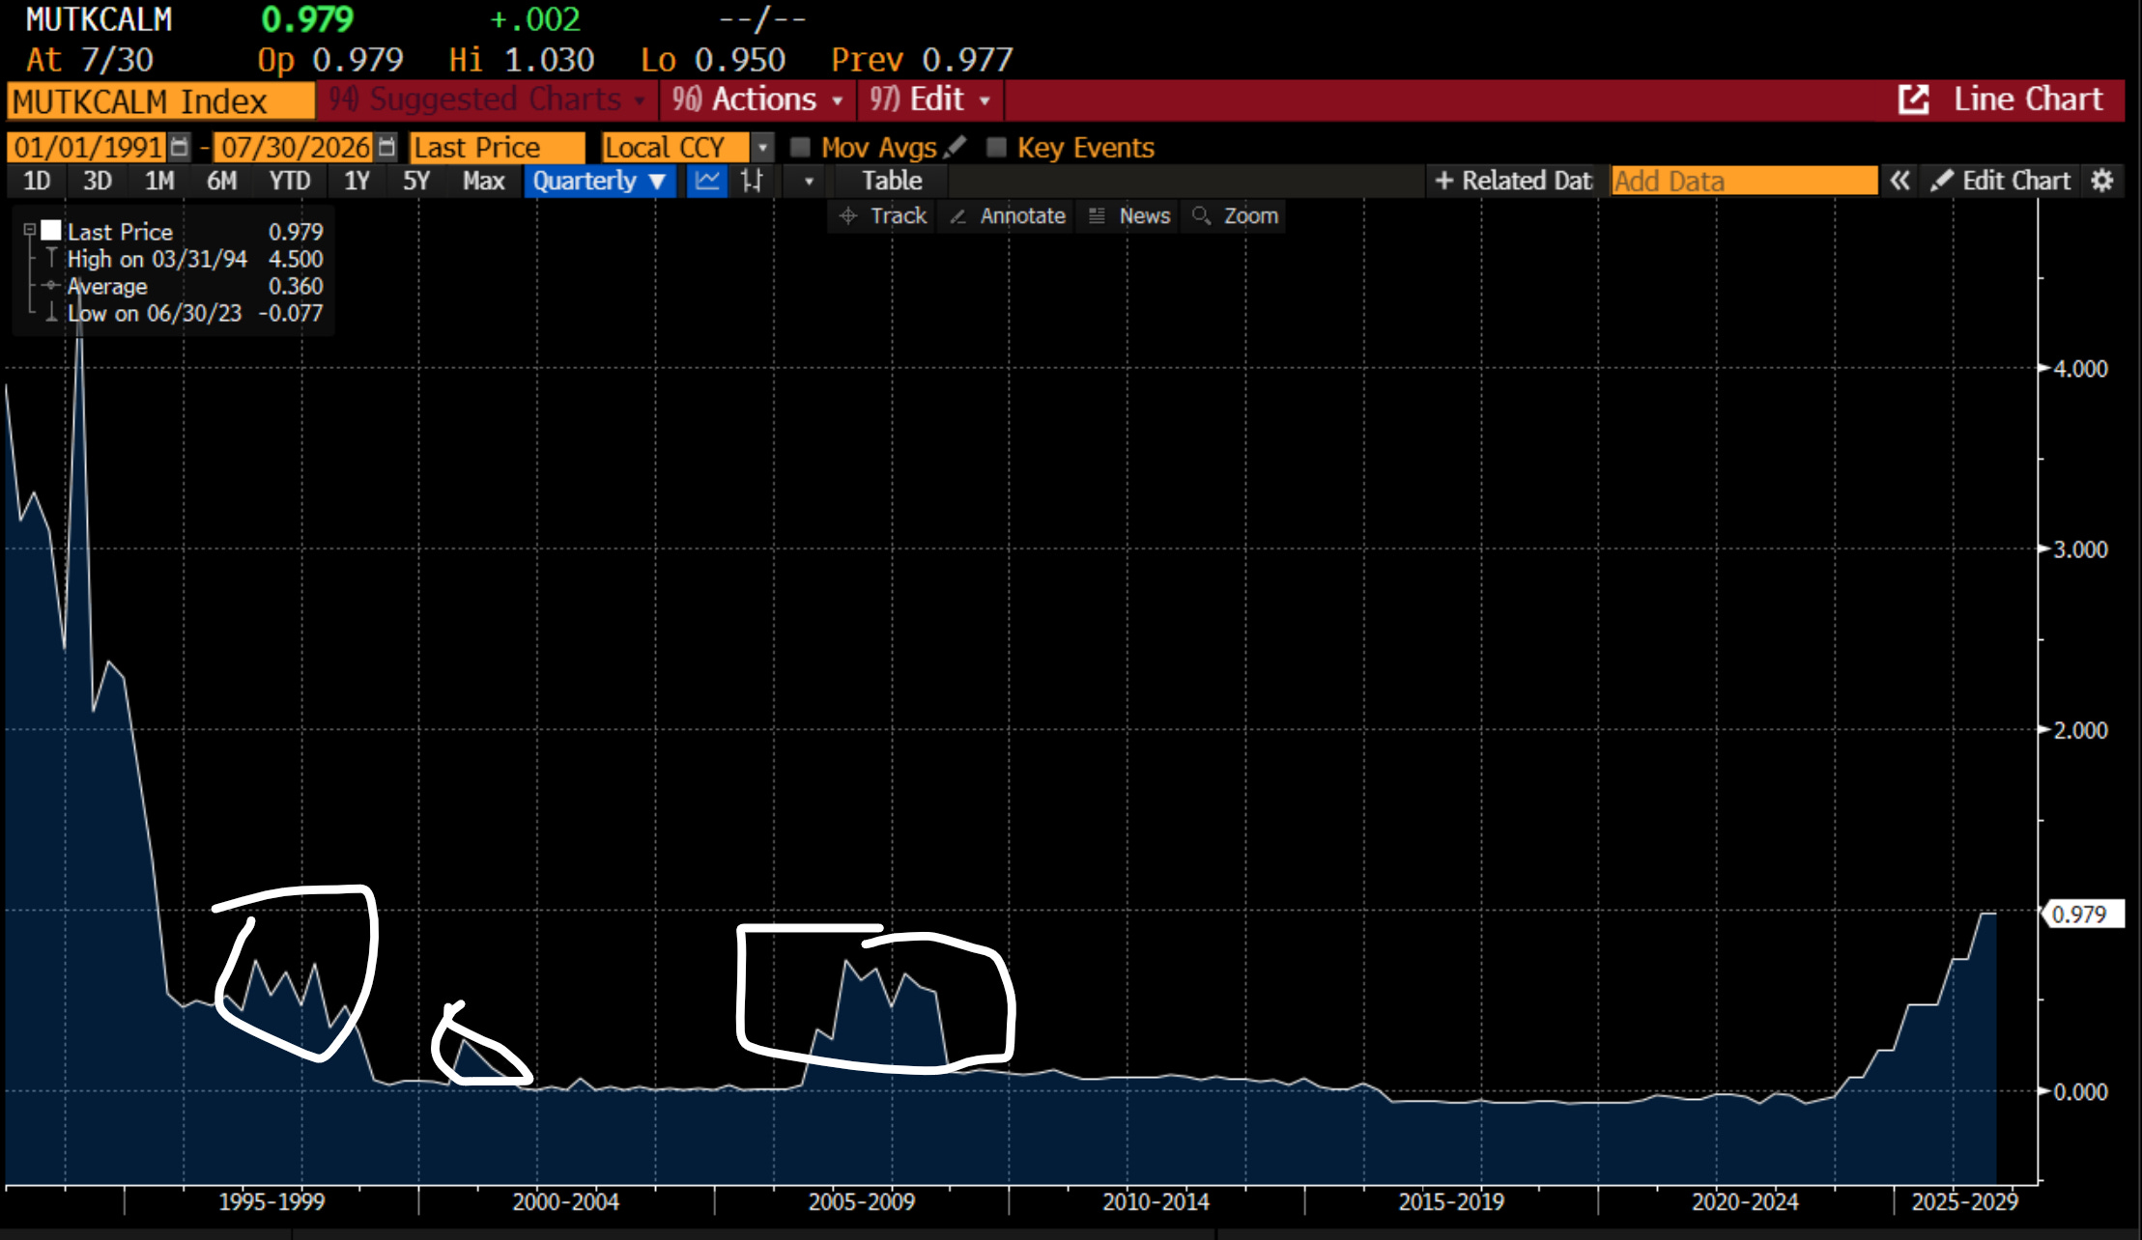Edit moving averages with the pencil icon
Image resolution: width=2142 pixels, height=1240 pixels.
[x=956, y=146]
